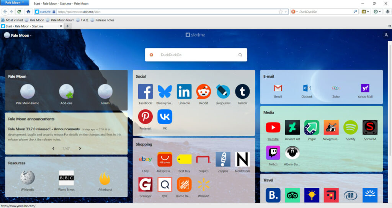Click the Nordstrom bookmark icon
Screen dimensions: 392x208
click(x=242, y=159)
